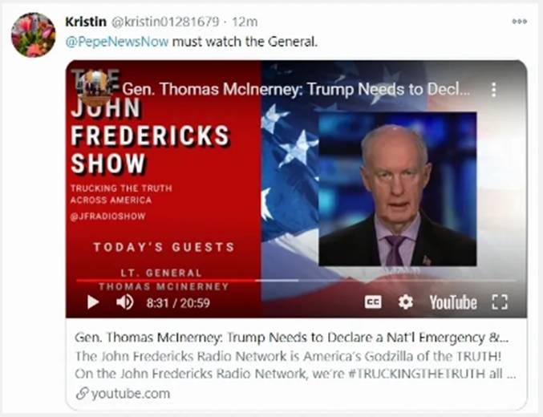The height and width of the screenshot is (417, 543).
Task: Open the video's three-dot options menu
Action: click(x=494, y=90)
